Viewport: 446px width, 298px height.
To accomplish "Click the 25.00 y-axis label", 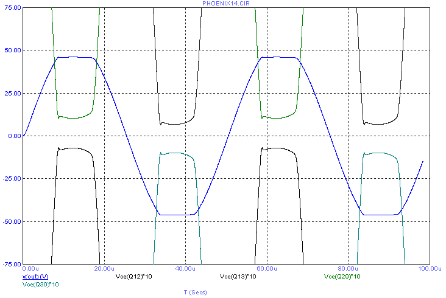I will tap(13, 94).
